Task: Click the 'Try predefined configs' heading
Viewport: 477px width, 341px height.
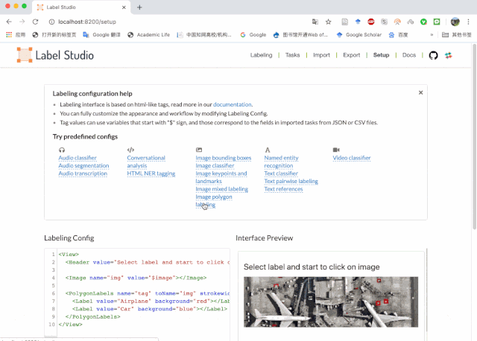Action: 85,136
